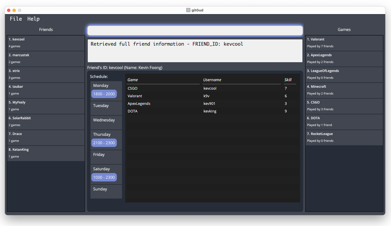The image size is (391, 226).
Task: Select DOTA in Games list
Action: (x=344, y=122)
